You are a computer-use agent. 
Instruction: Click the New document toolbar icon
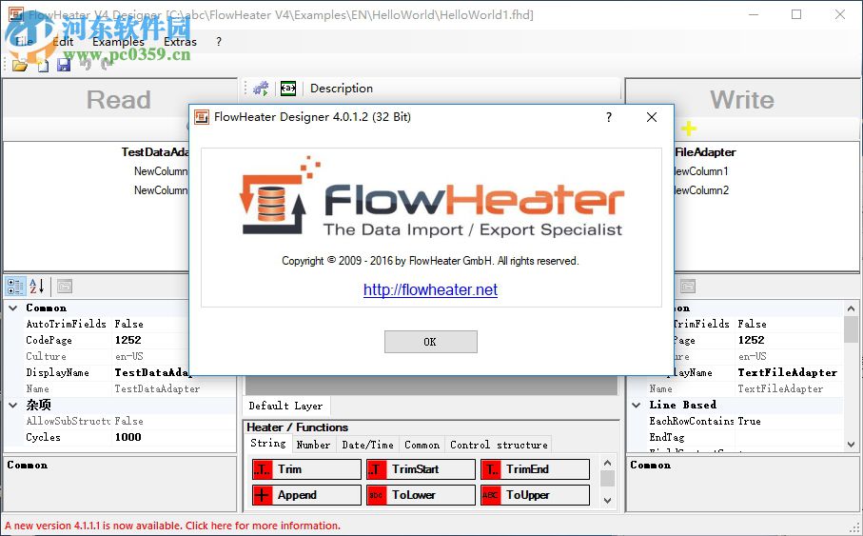coord(43,66)
